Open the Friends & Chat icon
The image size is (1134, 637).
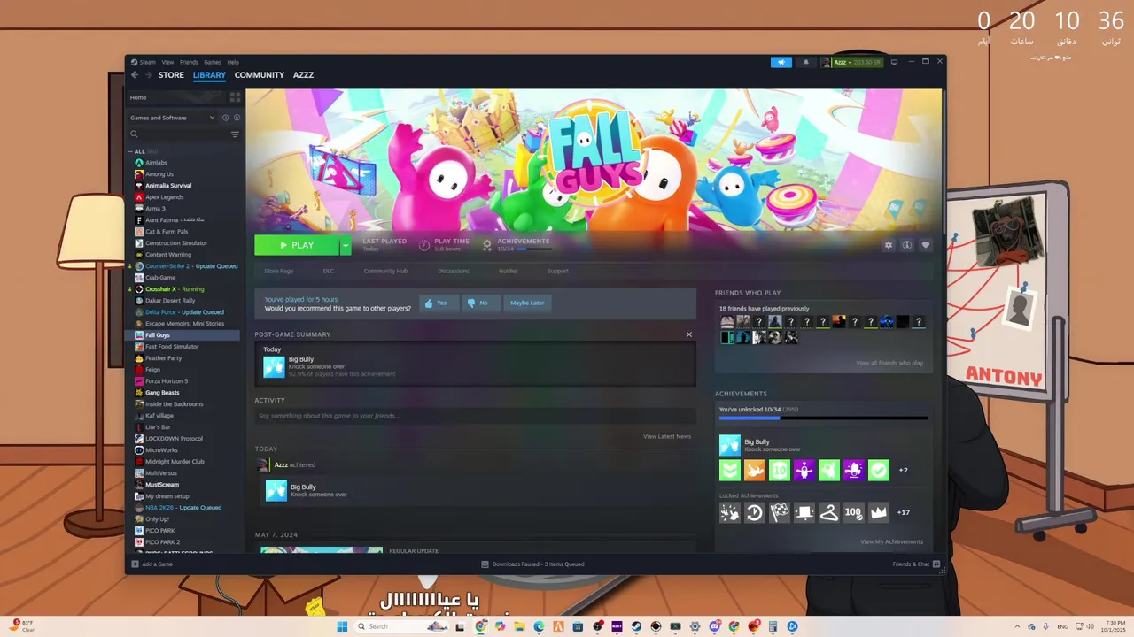point(936,564)
